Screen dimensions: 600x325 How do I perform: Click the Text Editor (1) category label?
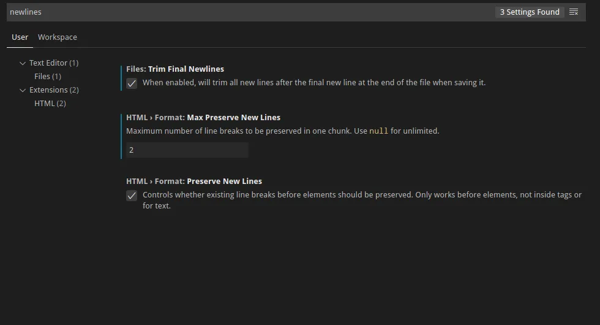click(54, 63)
